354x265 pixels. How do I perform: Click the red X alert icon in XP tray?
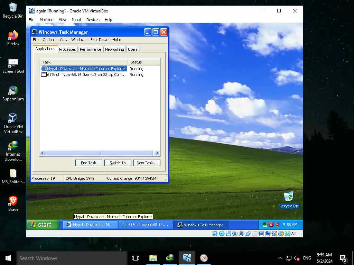(x=271, y=224)
